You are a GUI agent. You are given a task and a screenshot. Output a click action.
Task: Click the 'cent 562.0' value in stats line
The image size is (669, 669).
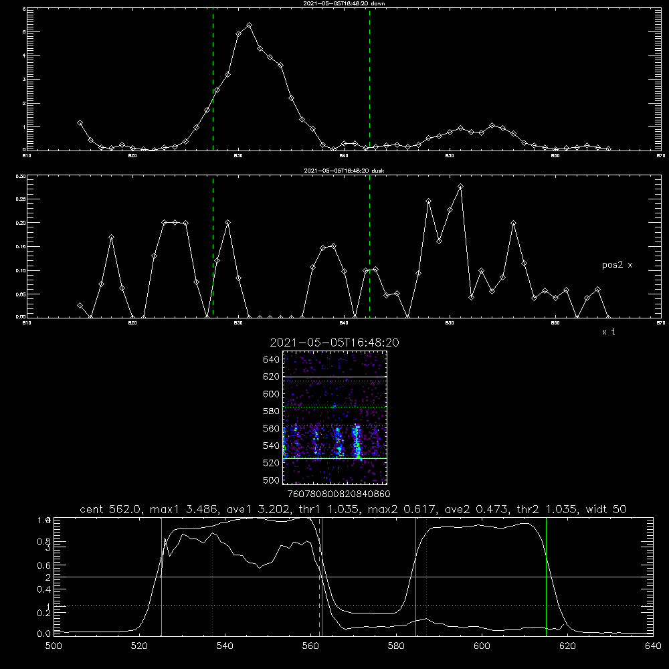tap(112, 509)
